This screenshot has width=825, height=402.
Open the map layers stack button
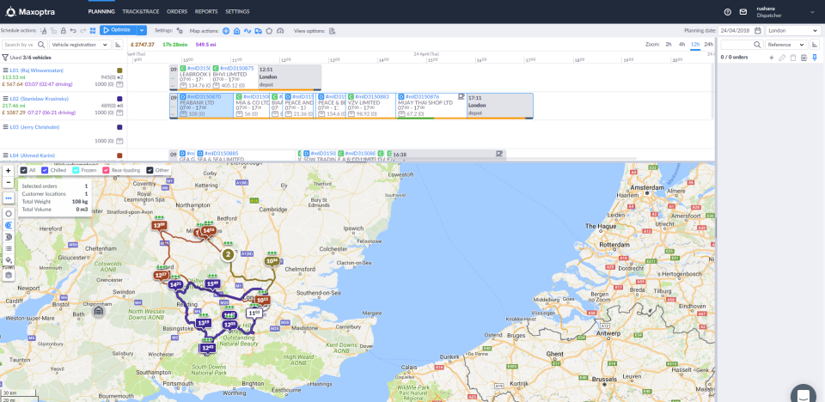(9, 275)
